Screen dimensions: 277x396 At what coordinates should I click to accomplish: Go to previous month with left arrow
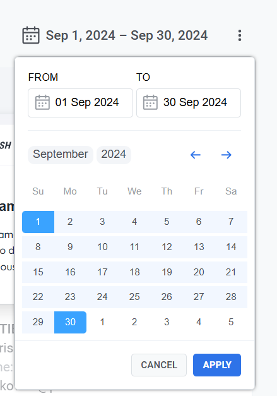(196, 155)
